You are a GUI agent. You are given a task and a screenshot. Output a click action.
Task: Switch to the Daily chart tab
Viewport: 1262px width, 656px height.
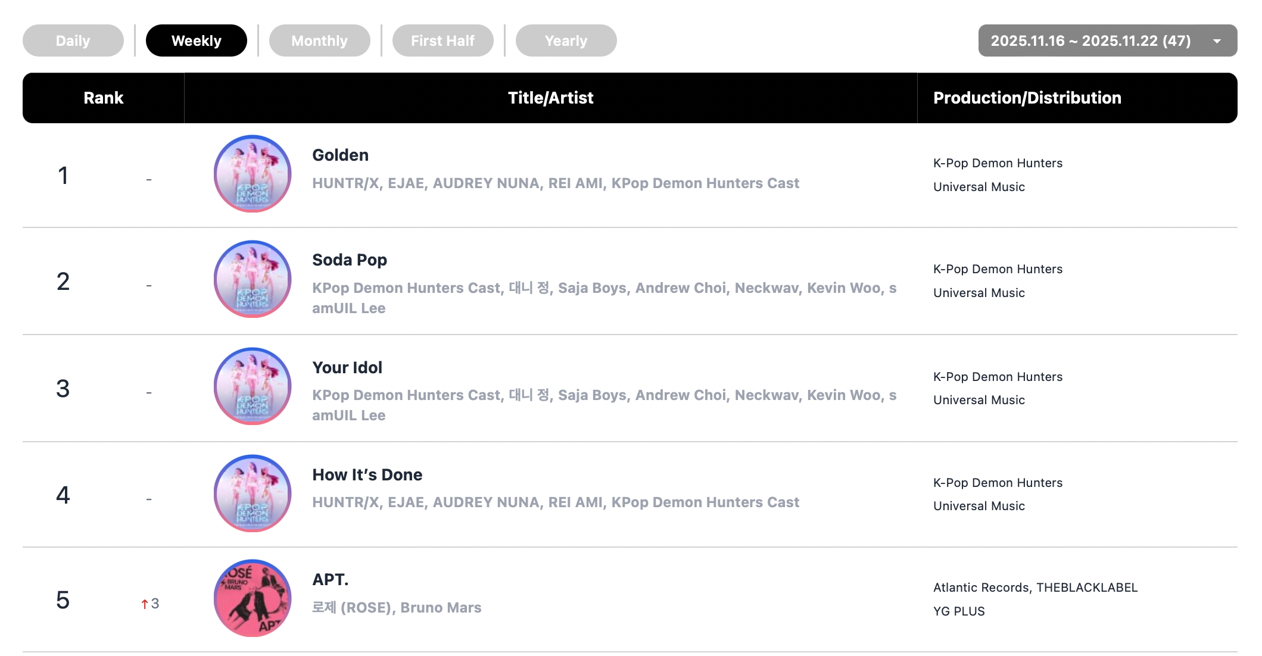click(x=73, y=40)
